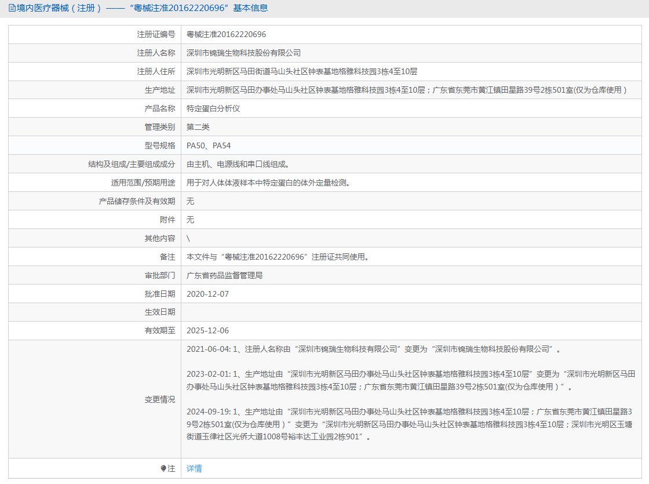This screenshot has height=484, width=649.
Task: Click the 结构及组成/主要组成成分 label
Action: tap(132, 165)
